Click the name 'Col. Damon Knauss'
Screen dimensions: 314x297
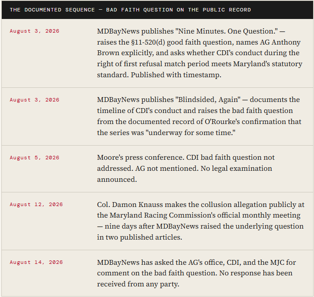tap(130, 205)
